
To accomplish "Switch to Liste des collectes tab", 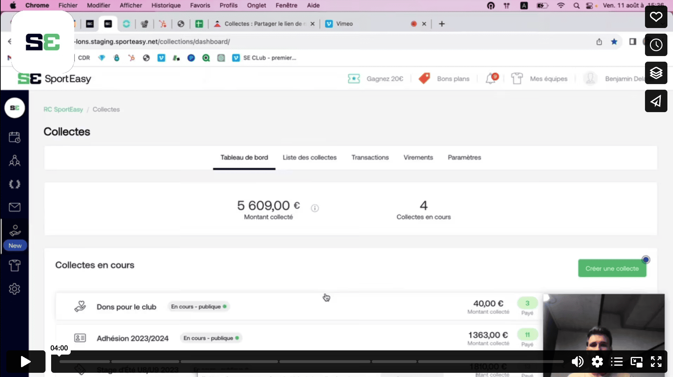I will [x=310, y=157].
